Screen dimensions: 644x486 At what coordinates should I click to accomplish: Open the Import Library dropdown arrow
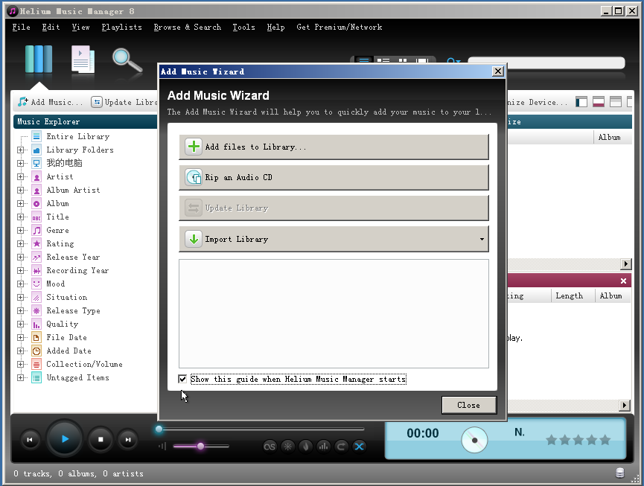coord(482,239)
